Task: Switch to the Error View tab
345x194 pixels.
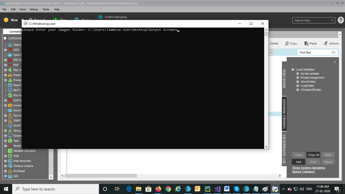Action: [x=284, y=79]
